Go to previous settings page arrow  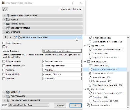pos(5,37)
